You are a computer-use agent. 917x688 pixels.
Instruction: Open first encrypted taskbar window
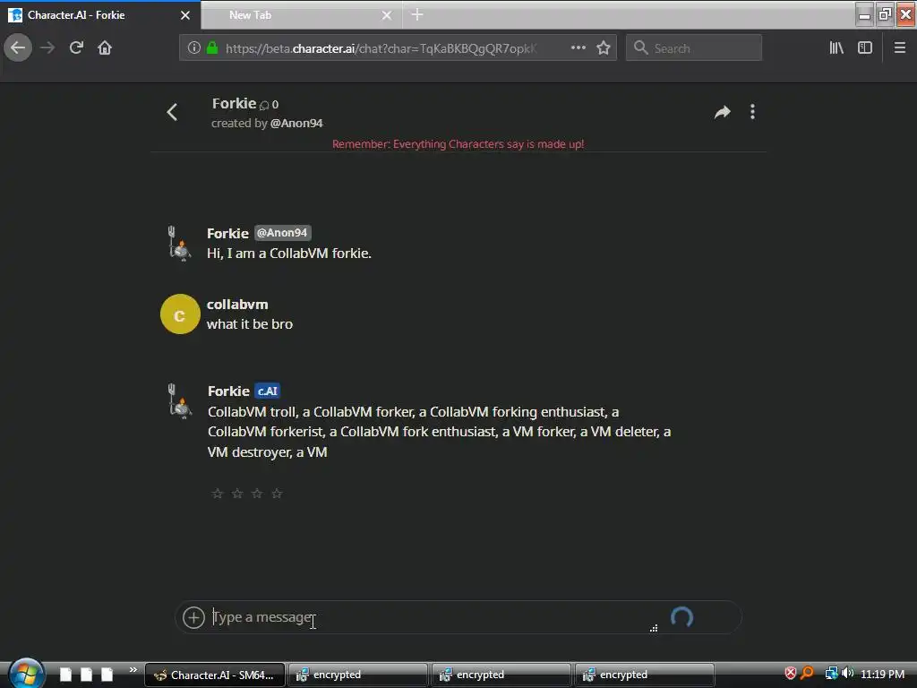(357, 675)
